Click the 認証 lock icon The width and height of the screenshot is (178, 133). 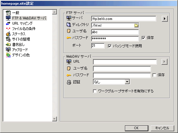point(69,82)
